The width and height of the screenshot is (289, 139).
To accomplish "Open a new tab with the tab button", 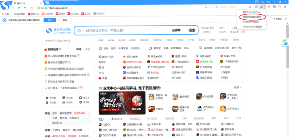I will [x=47, y=3].
